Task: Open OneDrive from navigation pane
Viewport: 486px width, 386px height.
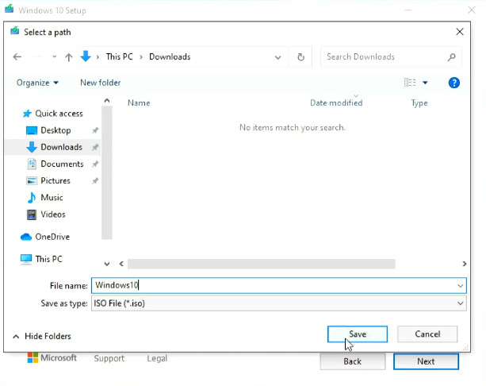Action: 52,237
